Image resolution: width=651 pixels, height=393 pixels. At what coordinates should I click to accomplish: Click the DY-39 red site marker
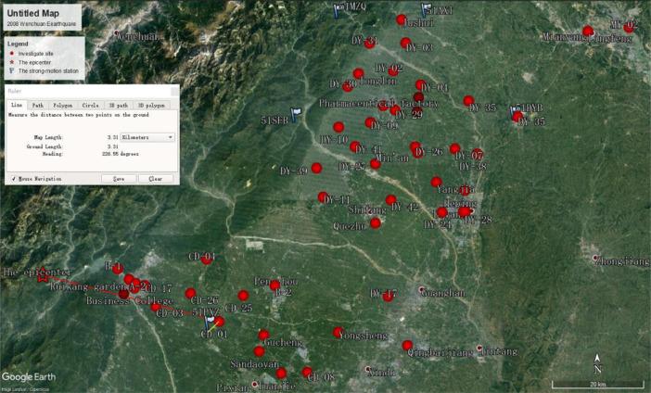point(316,168)
